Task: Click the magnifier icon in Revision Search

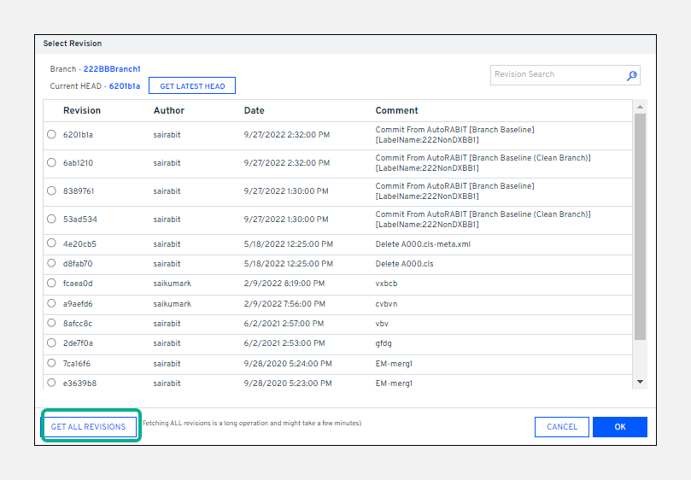Action: coord(631,75)
